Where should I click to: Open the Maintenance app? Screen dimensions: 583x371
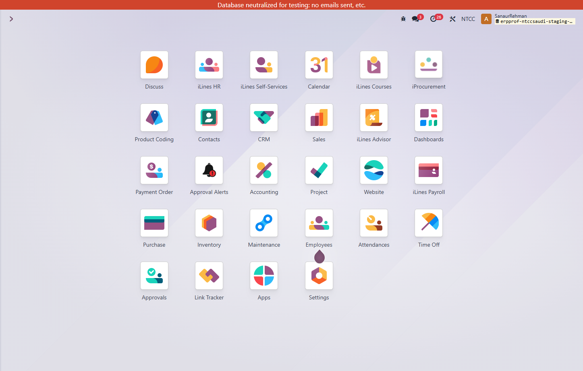tap(264, 223)
